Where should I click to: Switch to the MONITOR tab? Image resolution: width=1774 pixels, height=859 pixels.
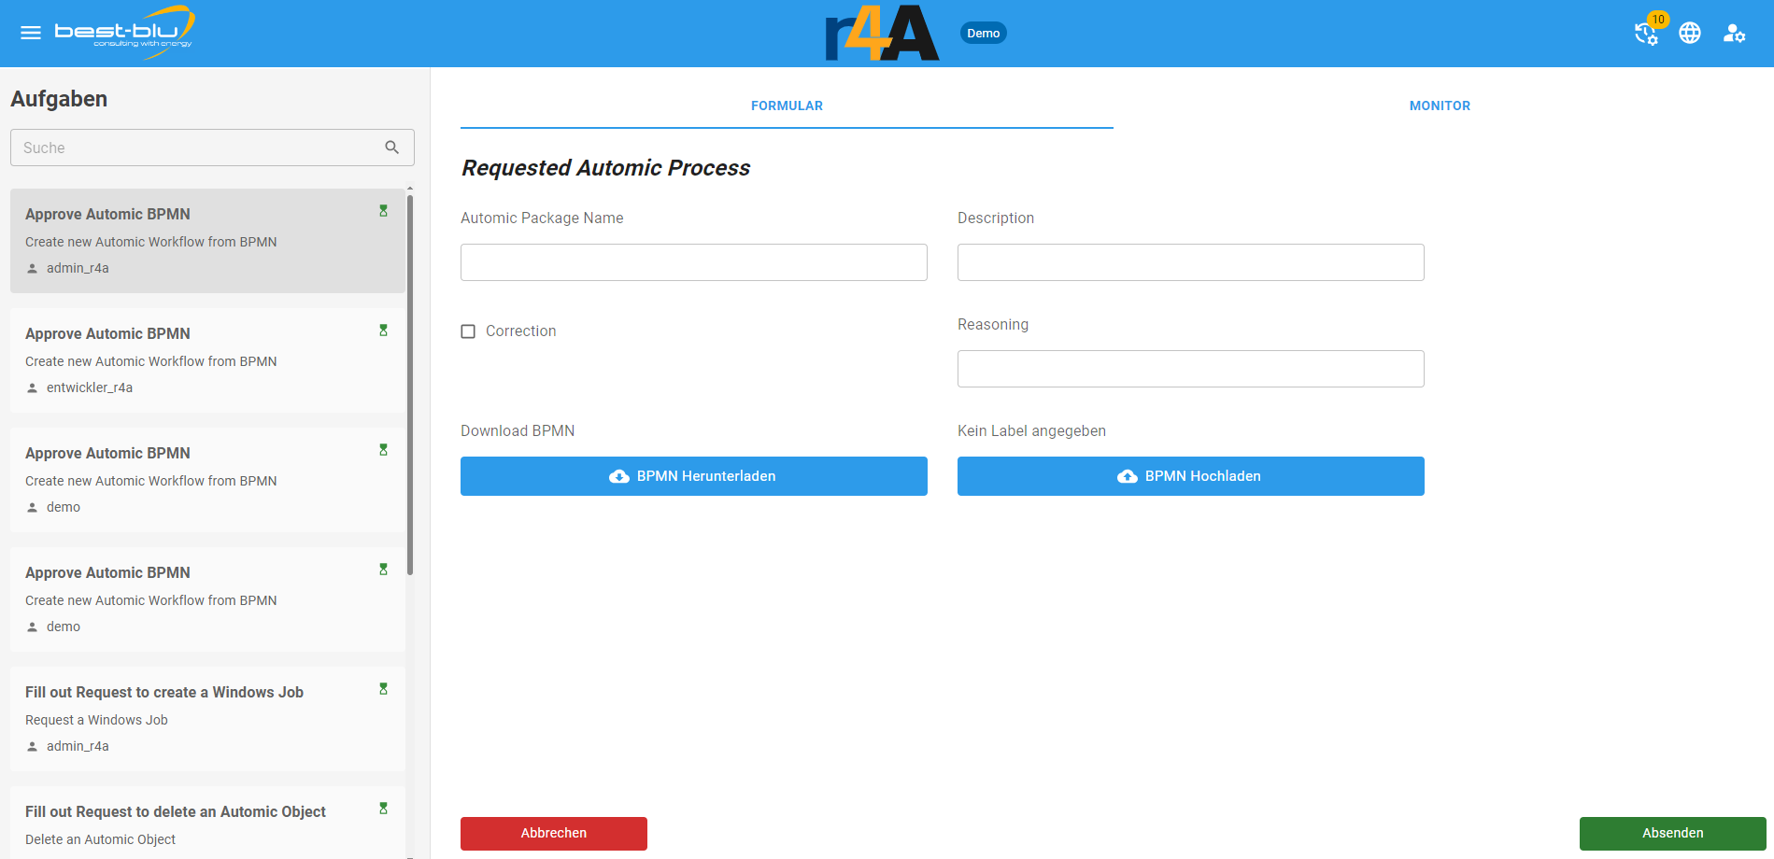coord(1440,106)
